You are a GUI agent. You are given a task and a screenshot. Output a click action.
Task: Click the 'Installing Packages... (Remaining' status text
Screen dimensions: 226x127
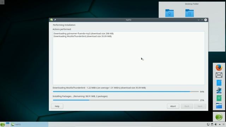pos(80,96)
